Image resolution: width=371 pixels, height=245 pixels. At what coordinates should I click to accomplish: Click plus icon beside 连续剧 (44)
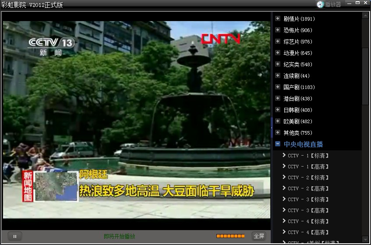coord(277,75)
